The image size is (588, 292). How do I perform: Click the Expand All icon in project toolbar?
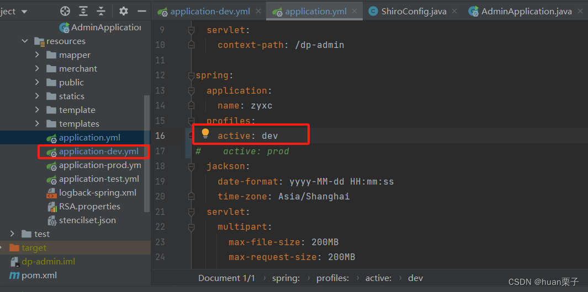tap(83, 11)
